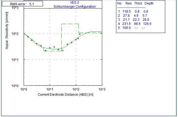The width and height of the screenshot is (178, 117).
Task: Click the 10^3 tick on the distance axis
Action: point(102,89)
